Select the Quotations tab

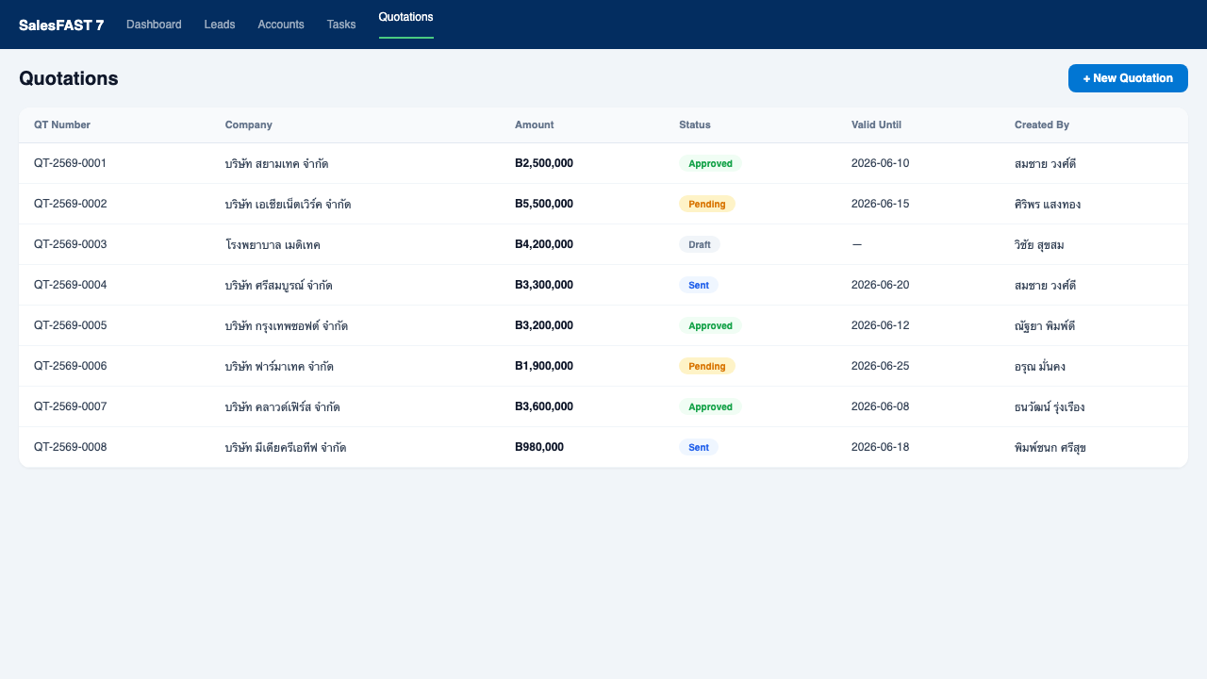[x=405, y=18]
